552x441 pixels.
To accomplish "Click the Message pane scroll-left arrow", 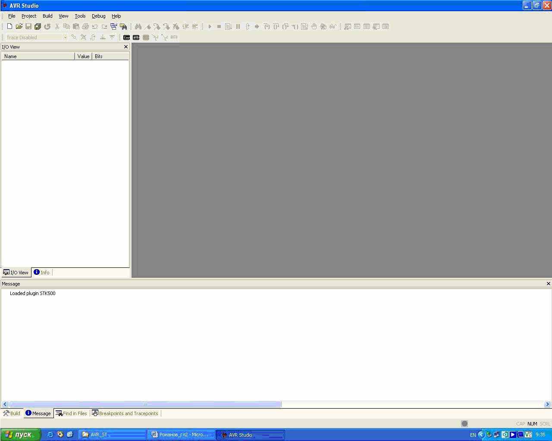I will click(5, 404).
